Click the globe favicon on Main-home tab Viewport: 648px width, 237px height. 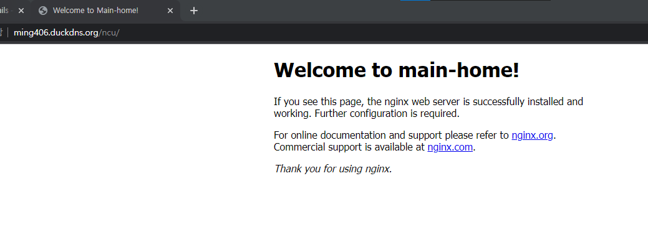point(43,11)
